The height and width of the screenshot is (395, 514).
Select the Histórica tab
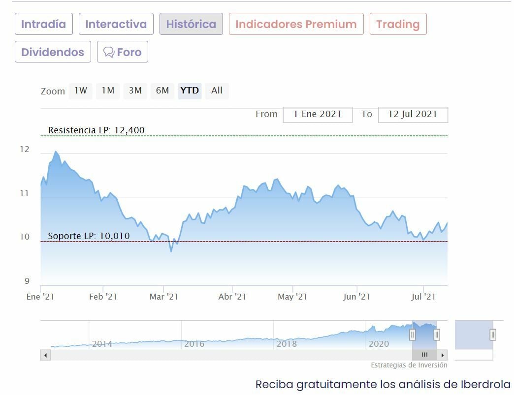(x=191, y=24)
